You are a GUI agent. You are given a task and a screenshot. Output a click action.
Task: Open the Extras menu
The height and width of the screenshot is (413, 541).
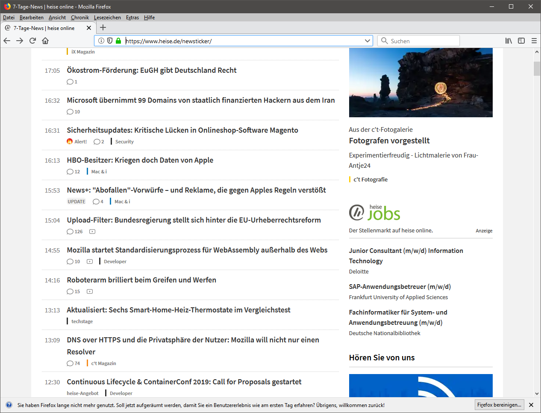132,18
